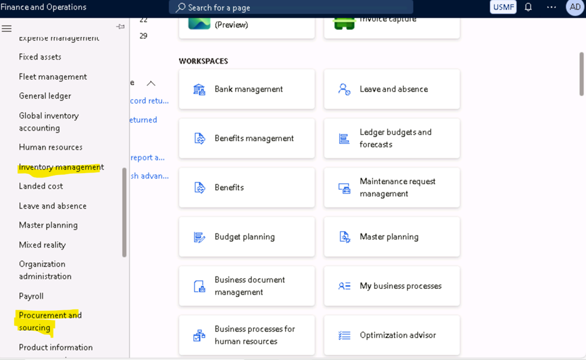586x360 pixels.
Task: Click the Ledger budgets and forecasts icon
Action: point(344,138)
